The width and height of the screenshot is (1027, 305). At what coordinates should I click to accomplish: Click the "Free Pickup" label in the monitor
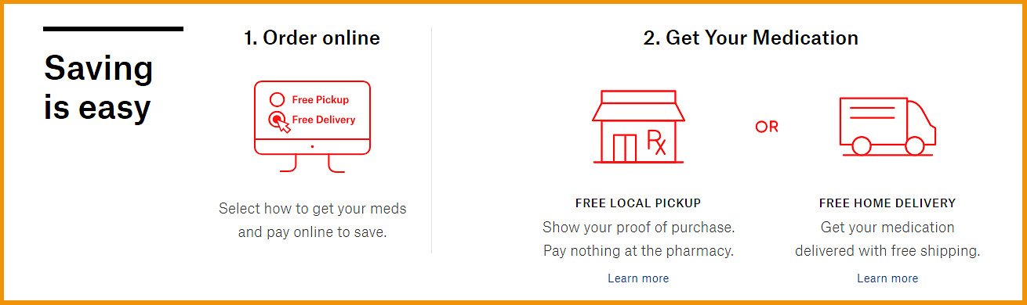[321, 99]
